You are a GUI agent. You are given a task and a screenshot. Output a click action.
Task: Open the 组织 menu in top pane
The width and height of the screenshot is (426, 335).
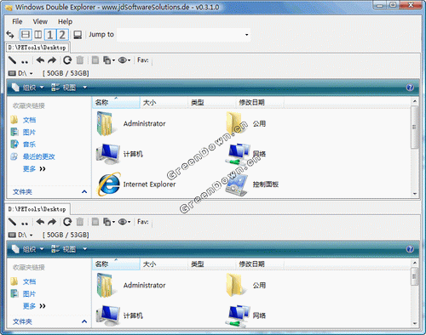point(28,88)
